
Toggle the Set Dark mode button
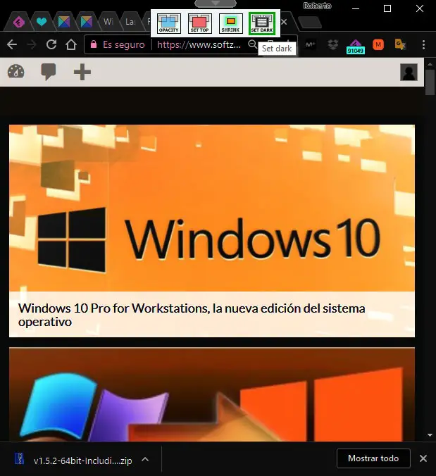pyautogui.click(x=262, y=23)
